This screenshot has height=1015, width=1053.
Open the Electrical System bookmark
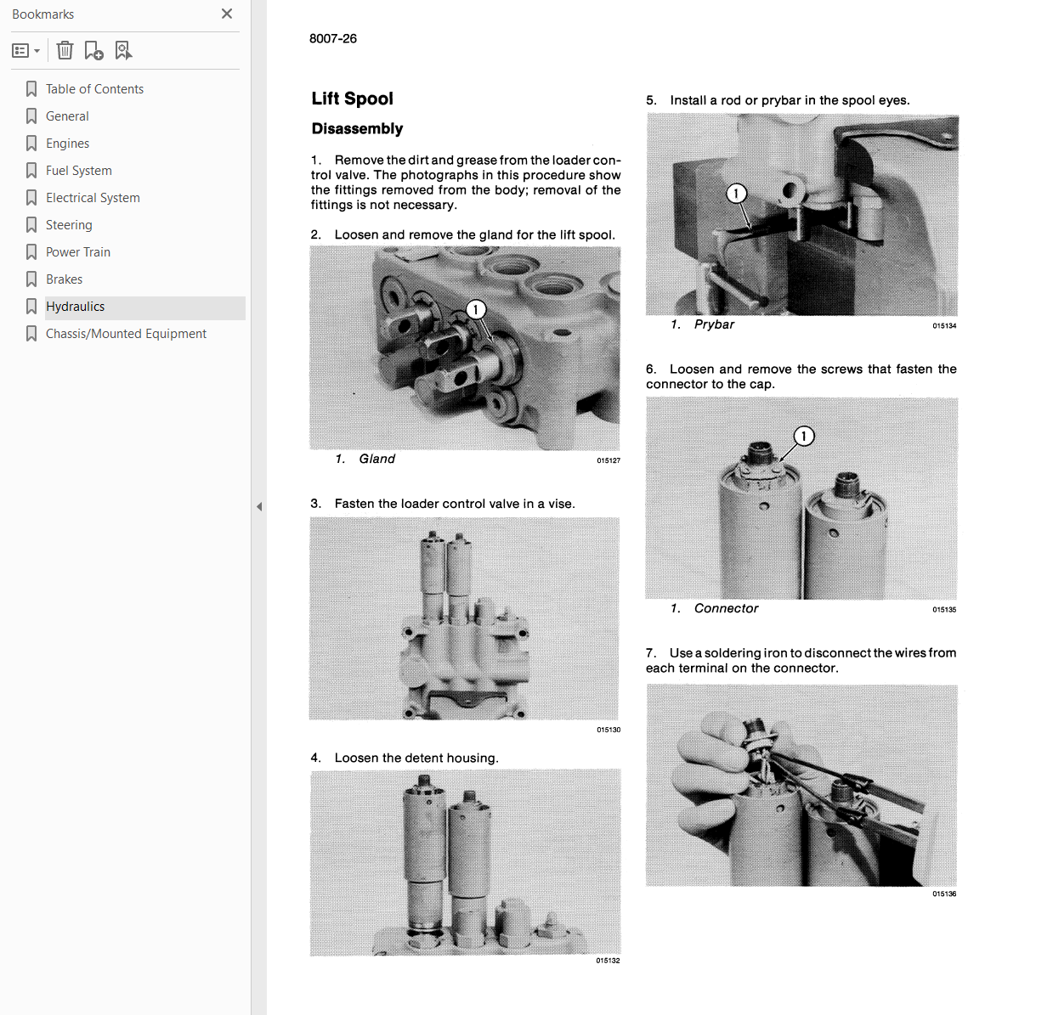[93, 198]
